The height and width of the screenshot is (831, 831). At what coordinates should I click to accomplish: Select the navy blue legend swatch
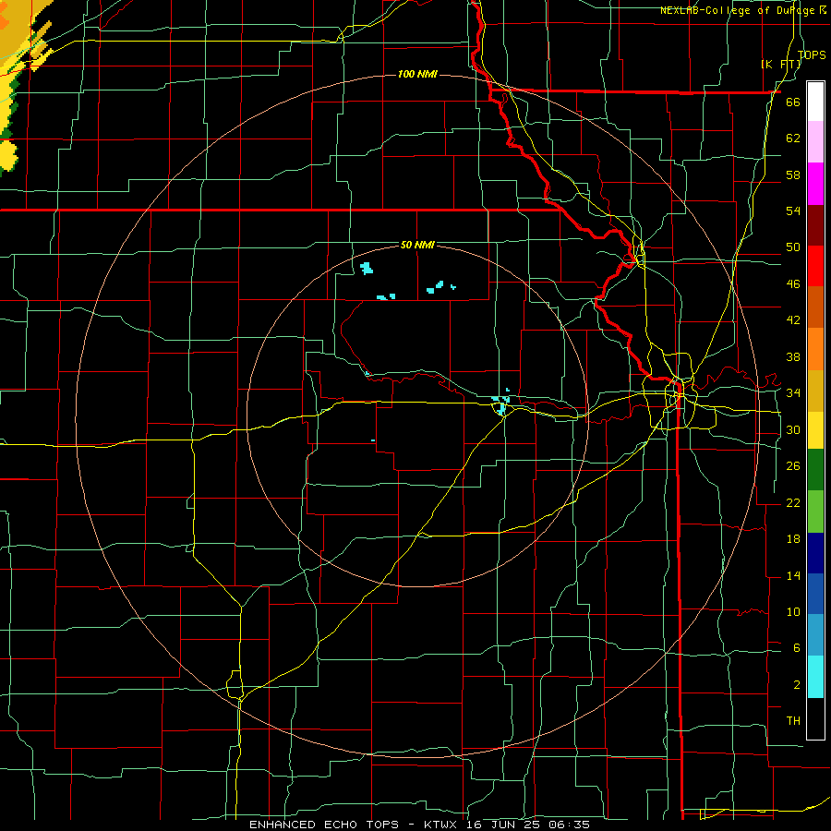815,553
